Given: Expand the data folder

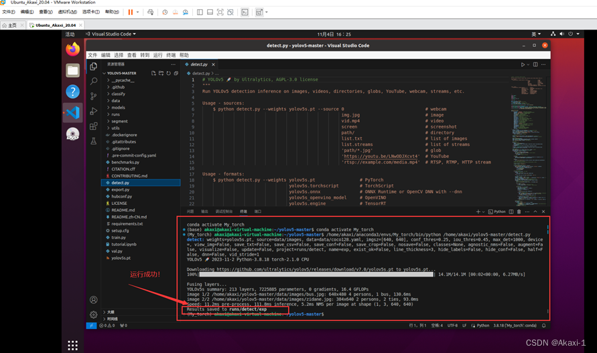Looking at the screenshot, I should [115, 101].
